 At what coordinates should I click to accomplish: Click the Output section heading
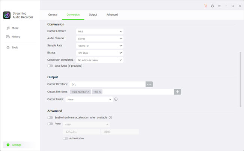(x=53, y=77)
